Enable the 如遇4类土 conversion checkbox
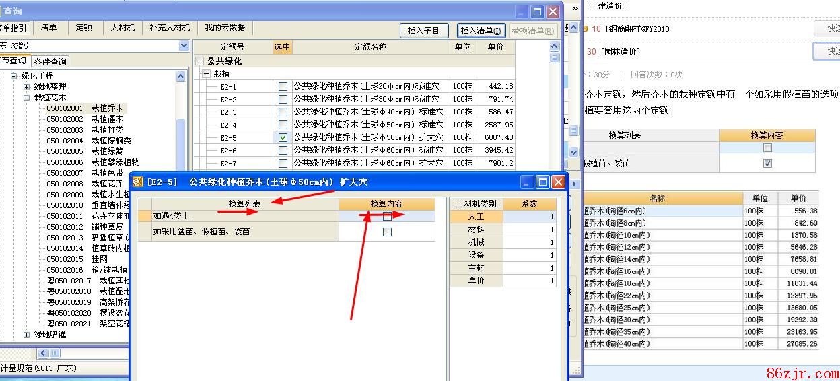 coord(387,217)
